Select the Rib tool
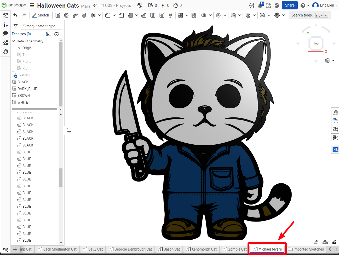Screen dimensions: 339x255 pyautogui.click(x=144, y=15)
